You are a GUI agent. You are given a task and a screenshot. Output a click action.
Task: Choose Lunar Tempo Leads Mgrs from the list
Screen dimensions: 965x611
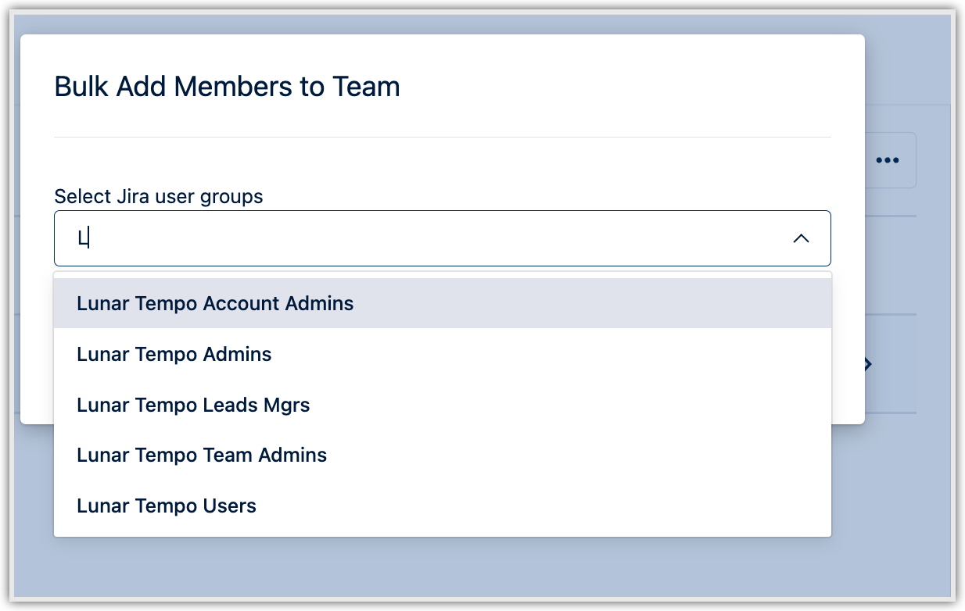[192, 405]
